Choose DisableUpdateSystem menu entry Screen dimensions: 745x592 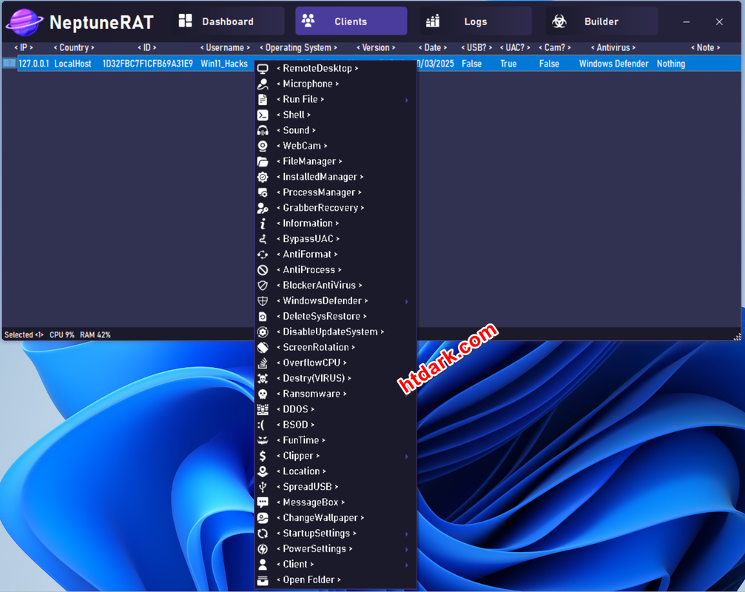pyautogui.click(x=335, y=332)
